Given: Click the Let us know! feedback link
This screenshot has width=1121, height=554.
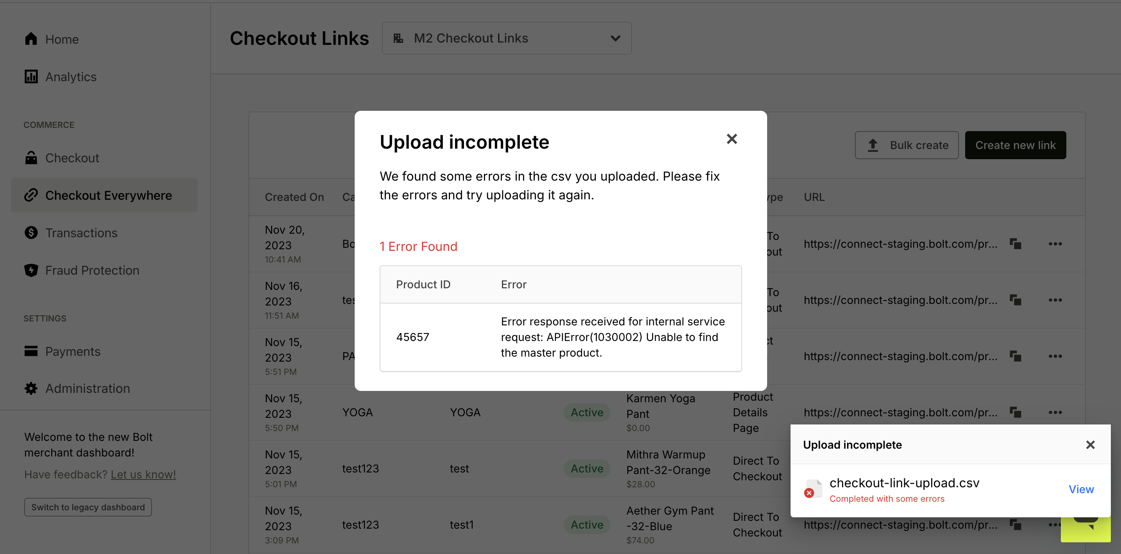Looking at the screenshot, I should click(143, 474).
